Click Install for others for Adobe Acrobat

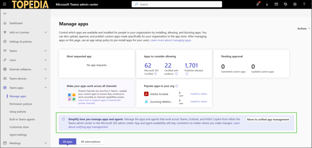(x=199, y=94)
